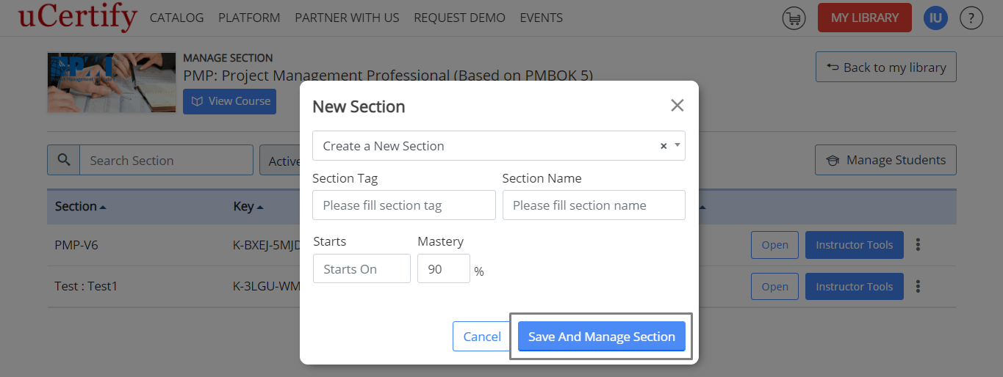Open the shopping cart icon
The width and height of the screenshot is (1003, 377).
[x=794, y=18]
